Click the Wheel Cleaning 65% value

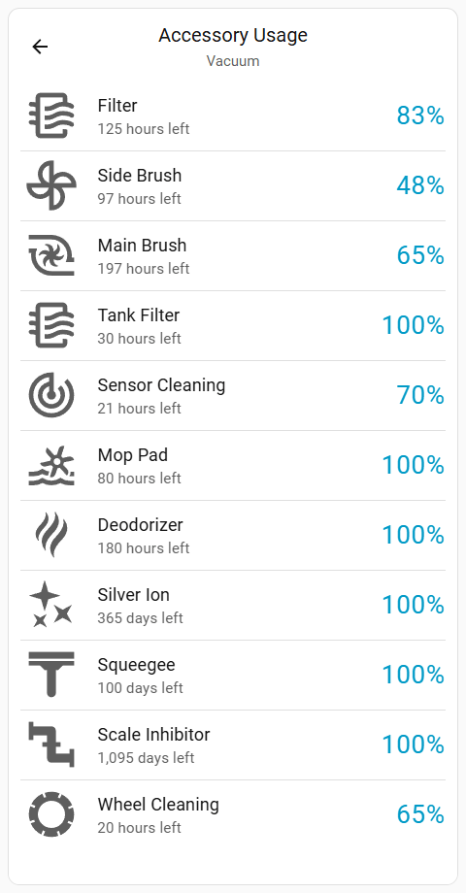tap(420, 814)
